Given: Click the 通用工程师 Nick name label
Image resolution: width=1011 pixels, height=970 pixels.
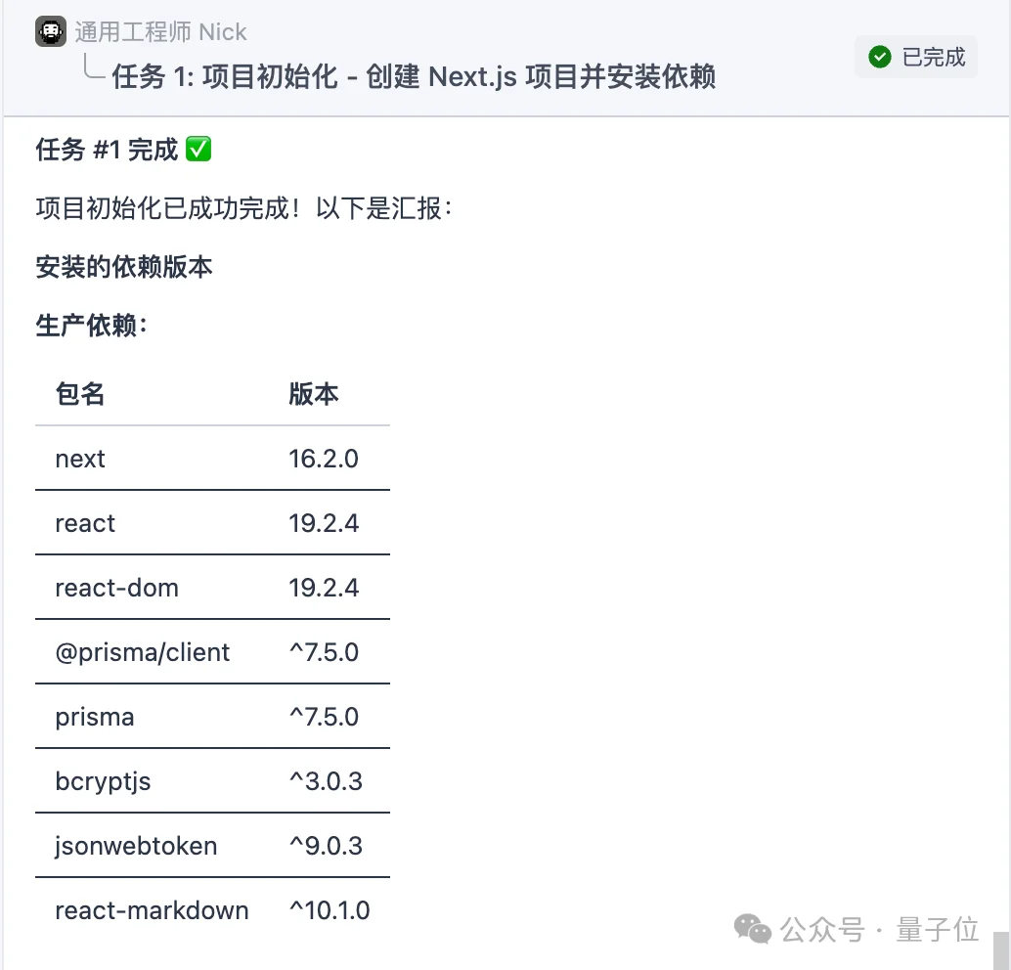Looking at the screenshot, I should 159,30.
